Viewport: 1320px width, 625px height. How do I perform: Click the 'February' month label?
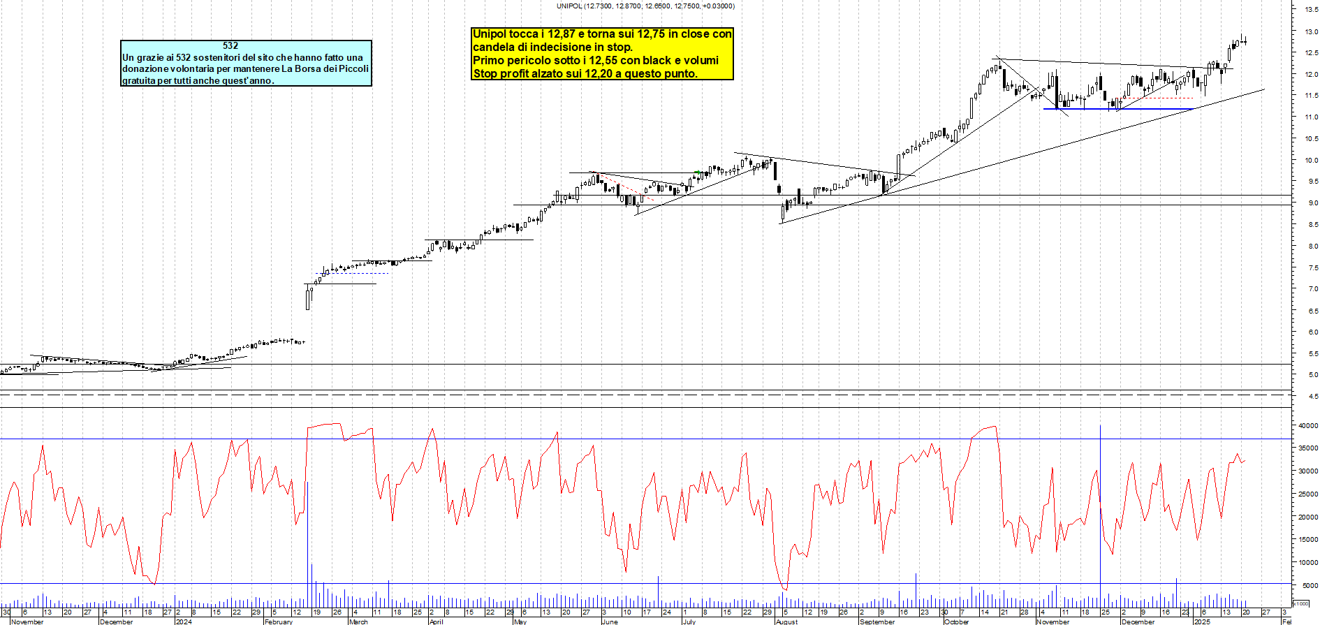coord(279,622)
